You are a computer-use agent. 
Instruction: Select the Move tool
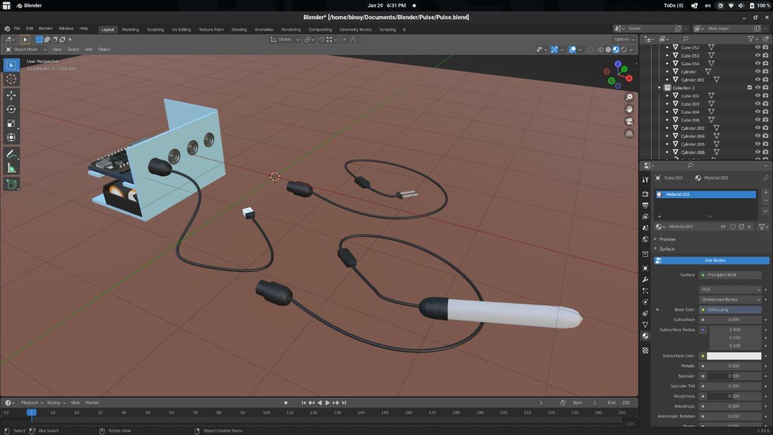11,95
